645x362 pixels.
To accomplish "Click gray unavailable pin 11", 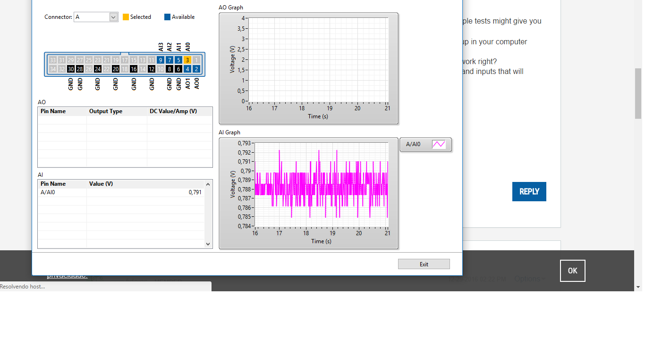I will click(x=152, y=60).
